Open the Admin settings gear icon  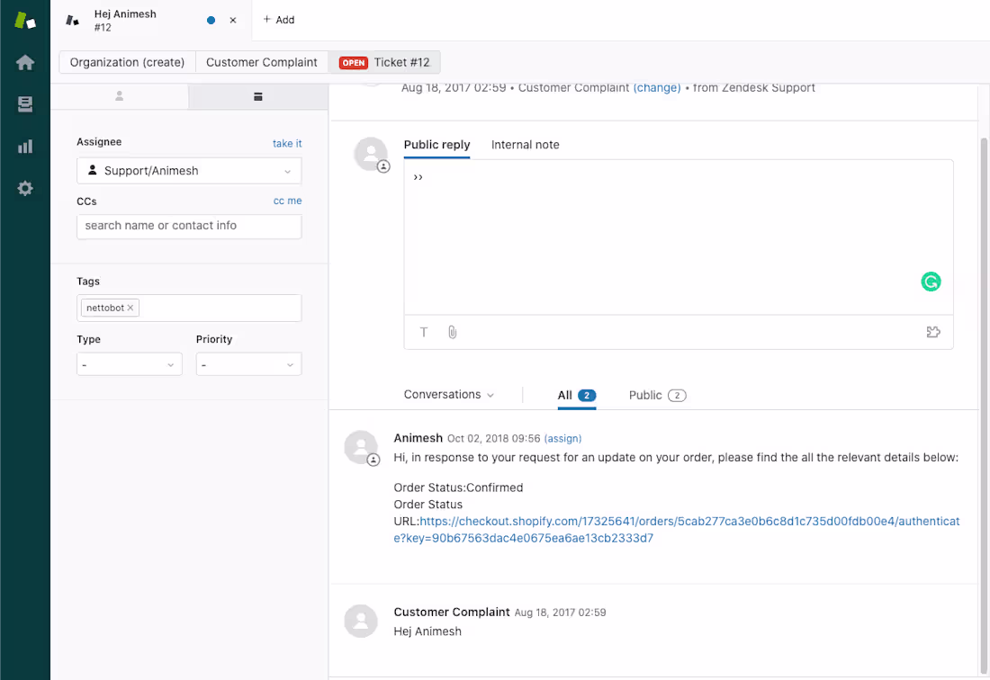(24, 188)
